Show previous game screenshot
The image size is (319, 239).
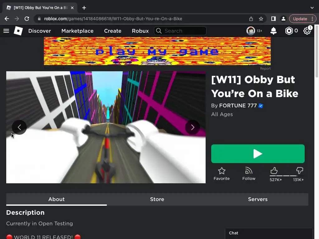tap(19, 127)
